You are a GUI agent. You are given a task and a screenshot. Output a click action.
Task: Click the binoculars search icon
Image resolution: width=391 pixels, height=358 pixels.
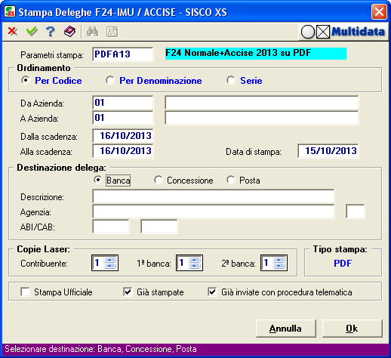[93, 32]
